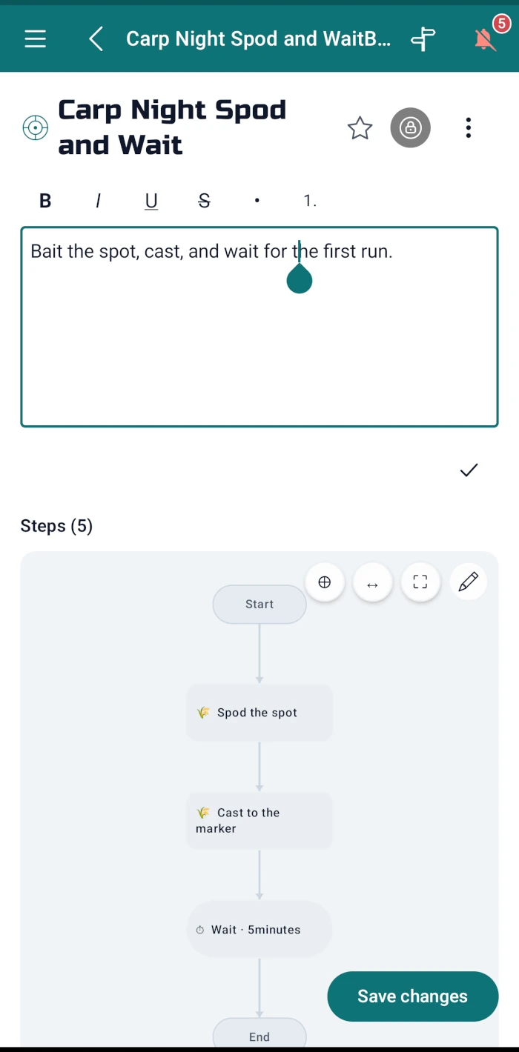The height and width of the screenshot is (1052, 519).
Task: Open the hamburger navigation menu
Action: click(36, 39)
